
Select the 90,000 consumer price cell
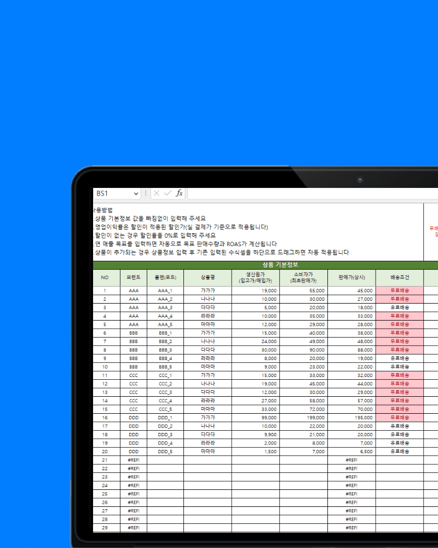pos(303,350)
